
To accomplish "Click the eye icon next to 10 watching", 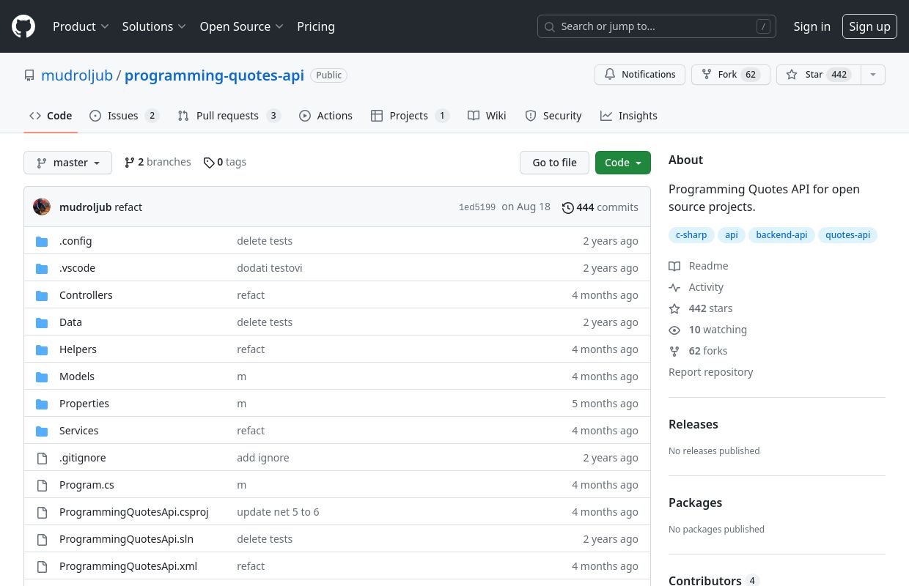I will [x=674, y=330].
